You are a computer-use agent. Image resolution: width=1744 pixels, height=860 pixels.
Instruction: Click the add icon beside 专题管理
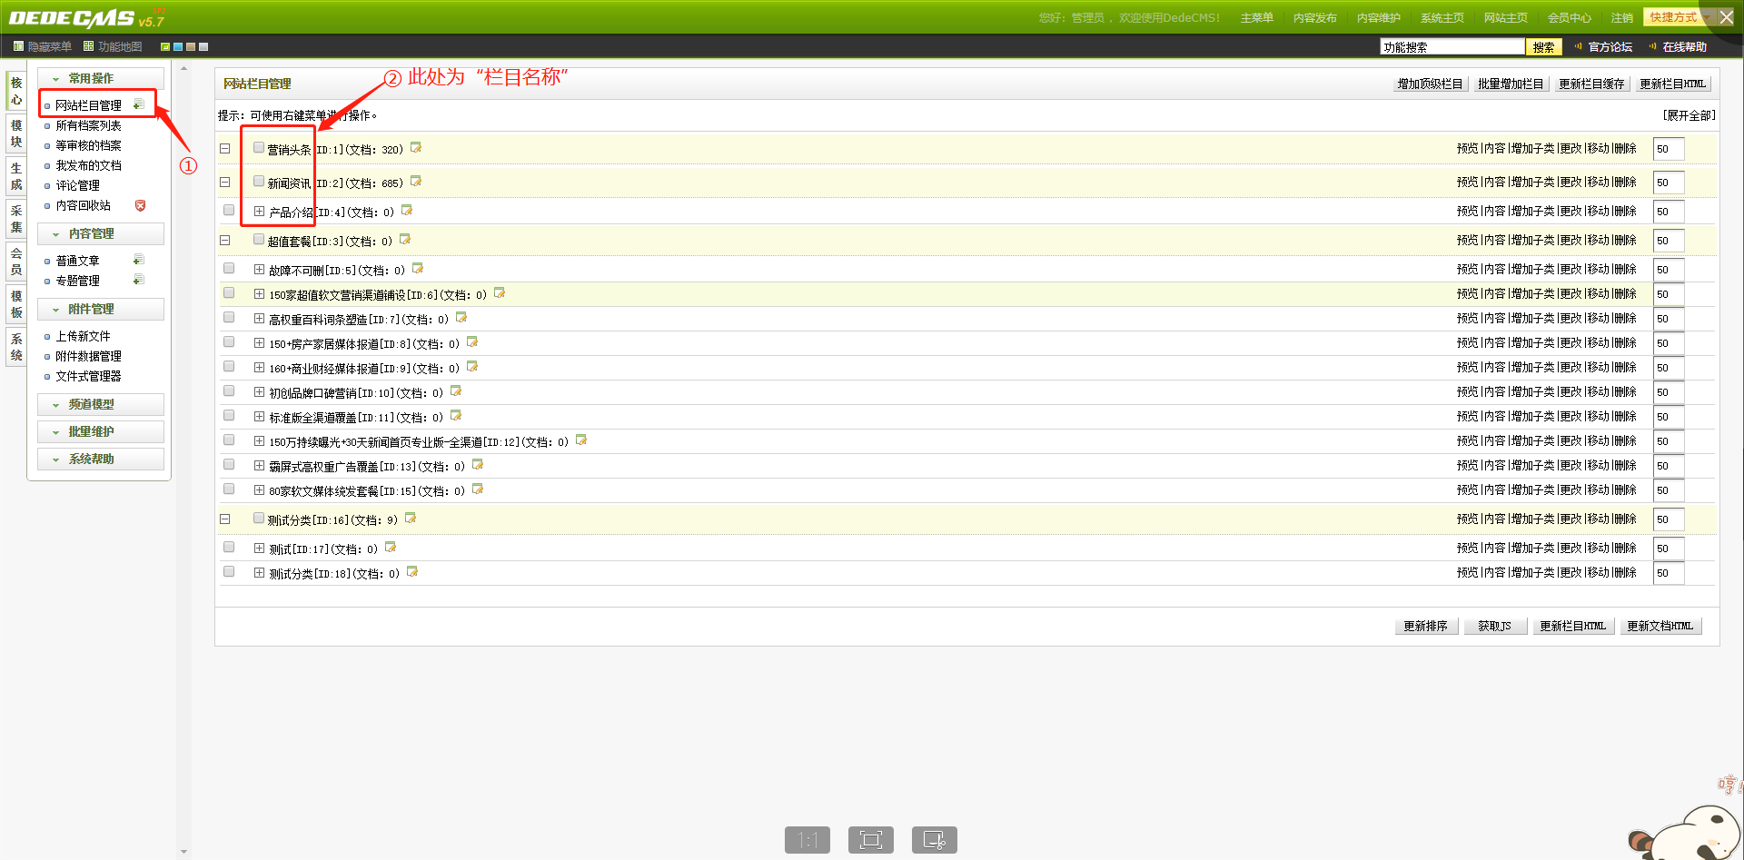[x=138, y=280]
